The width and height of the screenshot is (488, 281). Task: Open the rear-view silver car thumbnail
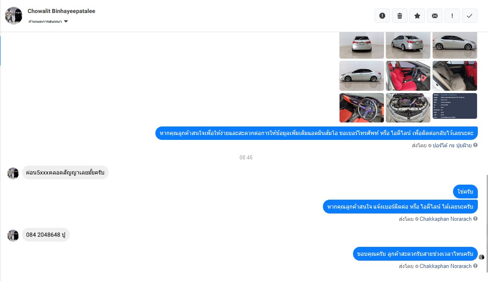click(362, 45)
